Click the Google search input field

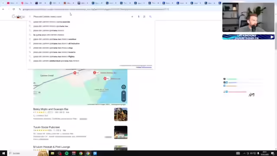pyautogui.click(x=81, y=16)
